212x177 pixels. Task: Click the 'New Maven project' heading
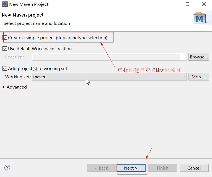pos(23,15)
